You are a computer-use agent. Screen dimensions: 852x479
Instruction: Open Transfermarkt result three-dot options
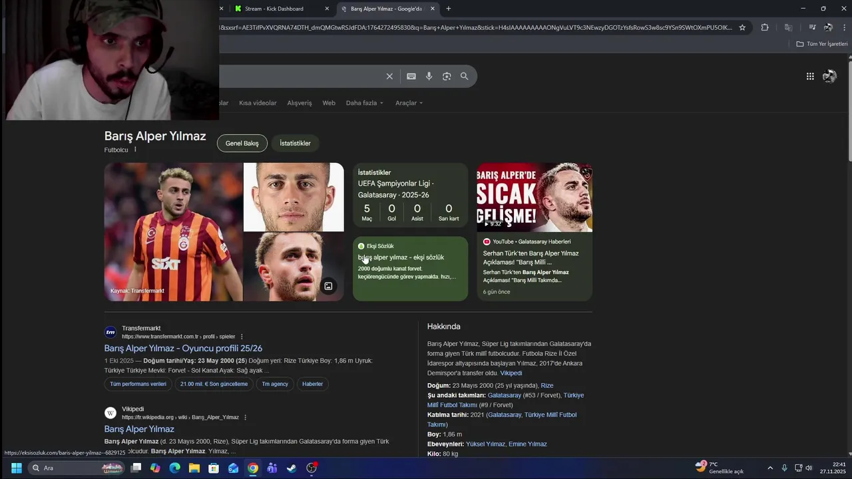click(x=242, y=337)
